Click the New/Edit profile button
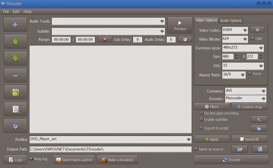The image size is (273, 168). tap(249, 139)
